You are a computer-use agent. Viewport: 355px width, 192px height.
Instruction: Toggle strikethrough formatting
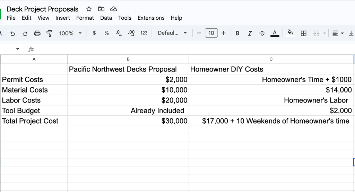coord(262,33)
